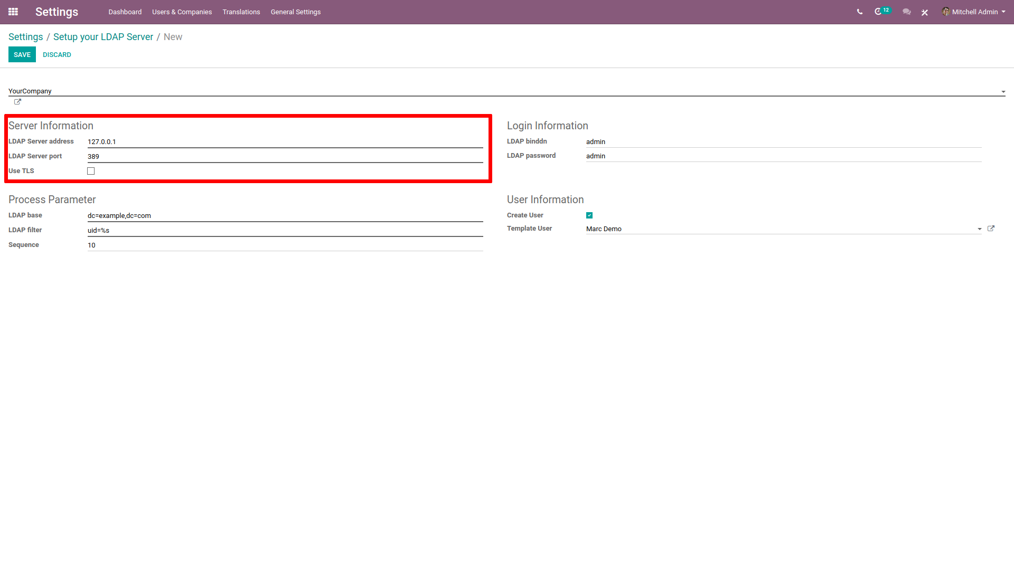Click the close/X icon in the top bar

point(925,12)
